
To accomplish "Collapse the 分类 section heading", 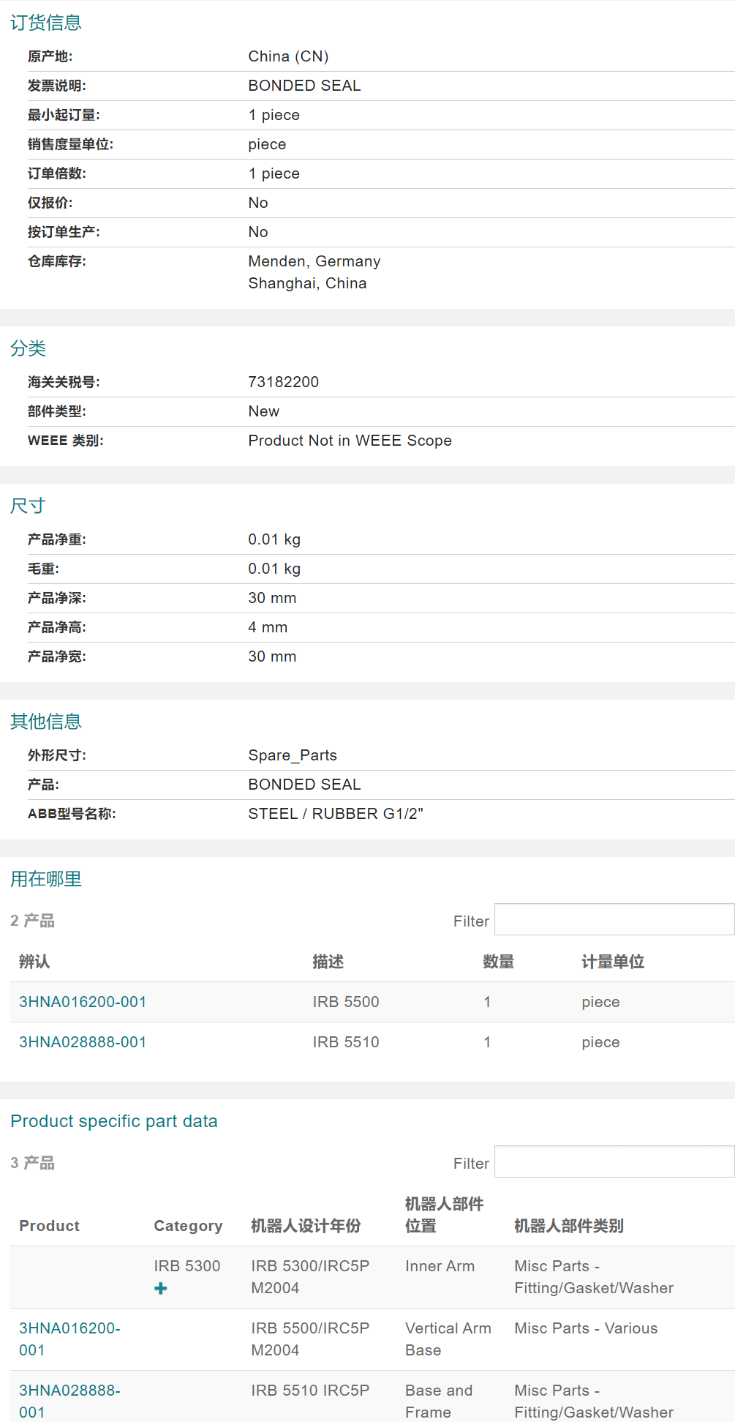I will click(29, 348).
